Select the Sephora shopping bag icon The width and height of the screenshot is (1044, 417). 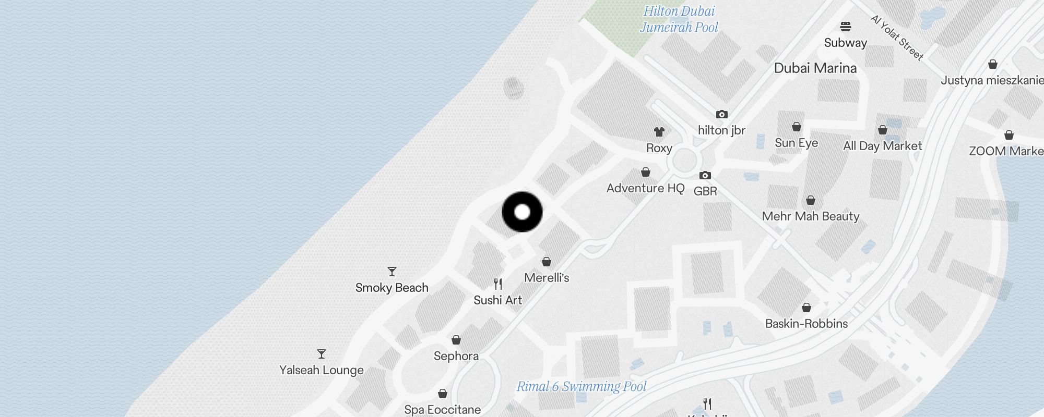click(x=456, y=340)
